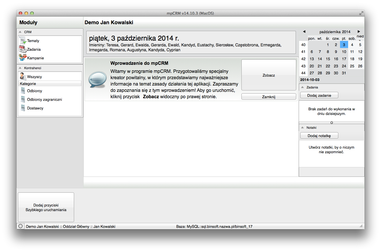This screenshot has height=252, width=381.
Task: Click the Odbiorcy zagraniczni category icon
Action: [x=23, y=99]
